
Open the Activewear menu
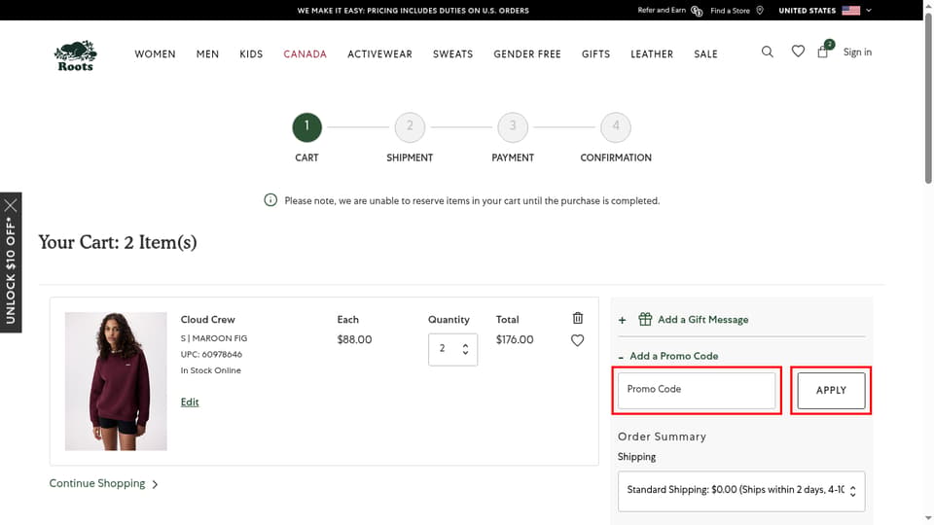point(379,54)
